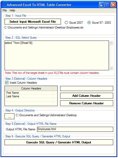
Task: Browse for output directory with ellipsis button
Action: tap(9, 116)
